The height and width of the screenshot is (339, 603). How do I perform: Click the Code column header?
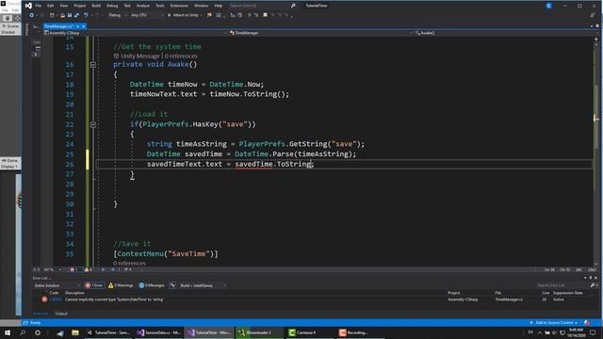[54, 293]
